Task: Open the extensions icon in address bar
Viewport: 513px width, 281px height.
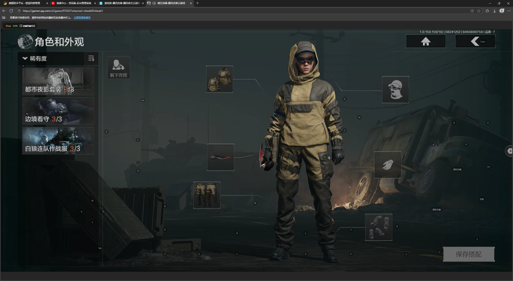Action: click(472, 11)
